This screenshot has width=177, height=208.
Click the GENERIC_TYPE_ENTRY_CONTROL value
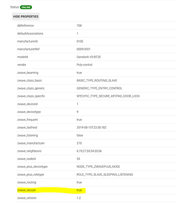click(99, 88)
